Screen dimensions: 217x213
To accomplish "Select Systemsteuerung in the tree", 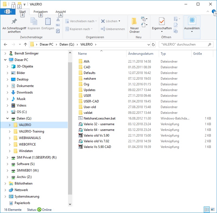I will [27, 196].
